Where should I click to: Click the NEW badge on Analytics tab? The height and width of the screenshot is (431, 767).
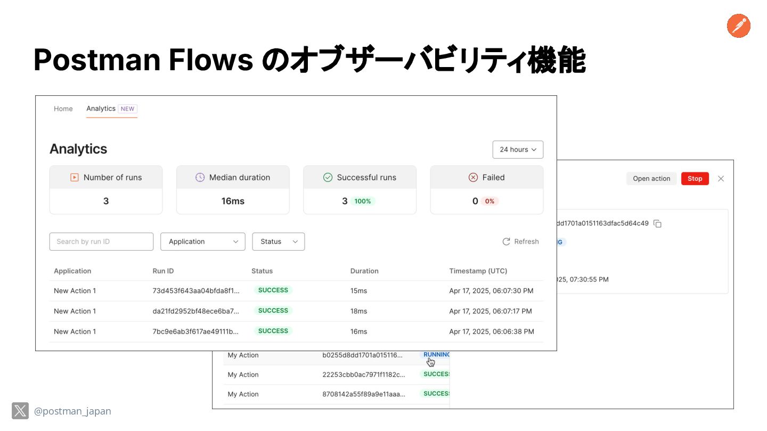[x=128, y=109]
